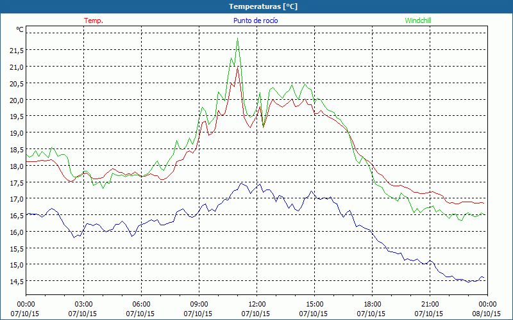Click the 17,0 y-axis value
Viewport: 513px width, 320px height.
(17, 199)
